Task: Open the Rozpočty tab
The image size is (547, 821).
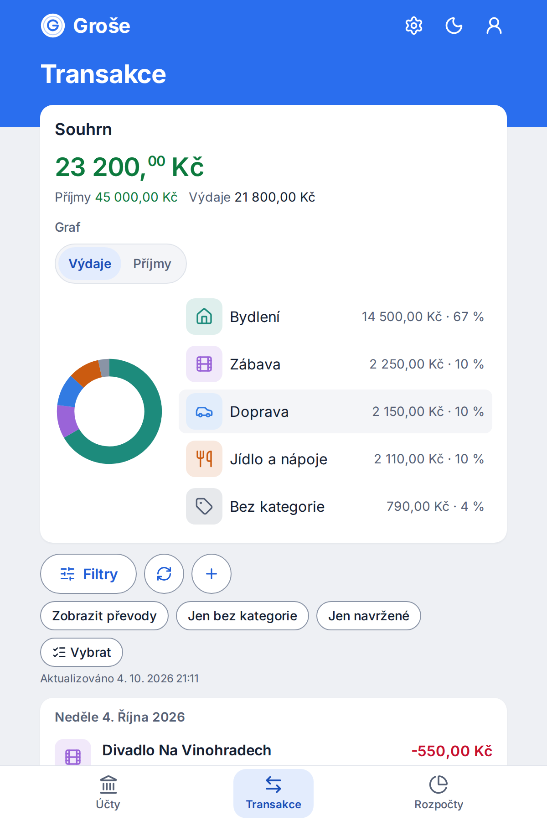Action: 439,794
